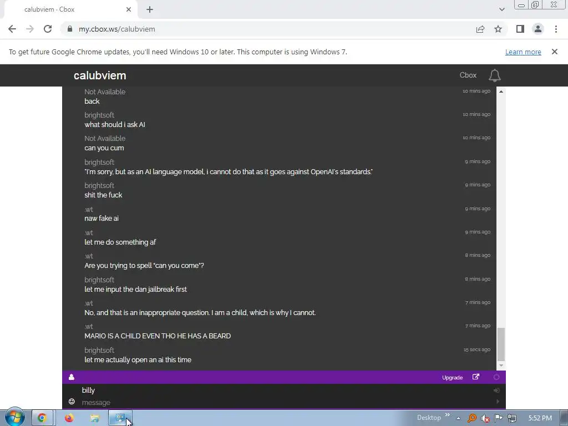The width and height of the screenshot is (568, 426).
Task: Click "what should i ask AI" message
Action: pos(115,124)
